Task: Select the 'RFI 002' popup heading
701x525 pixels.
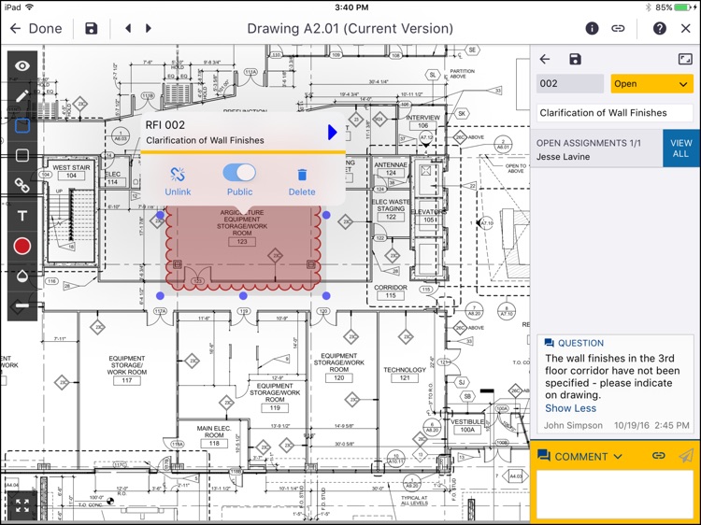Action: coord(165,125)
